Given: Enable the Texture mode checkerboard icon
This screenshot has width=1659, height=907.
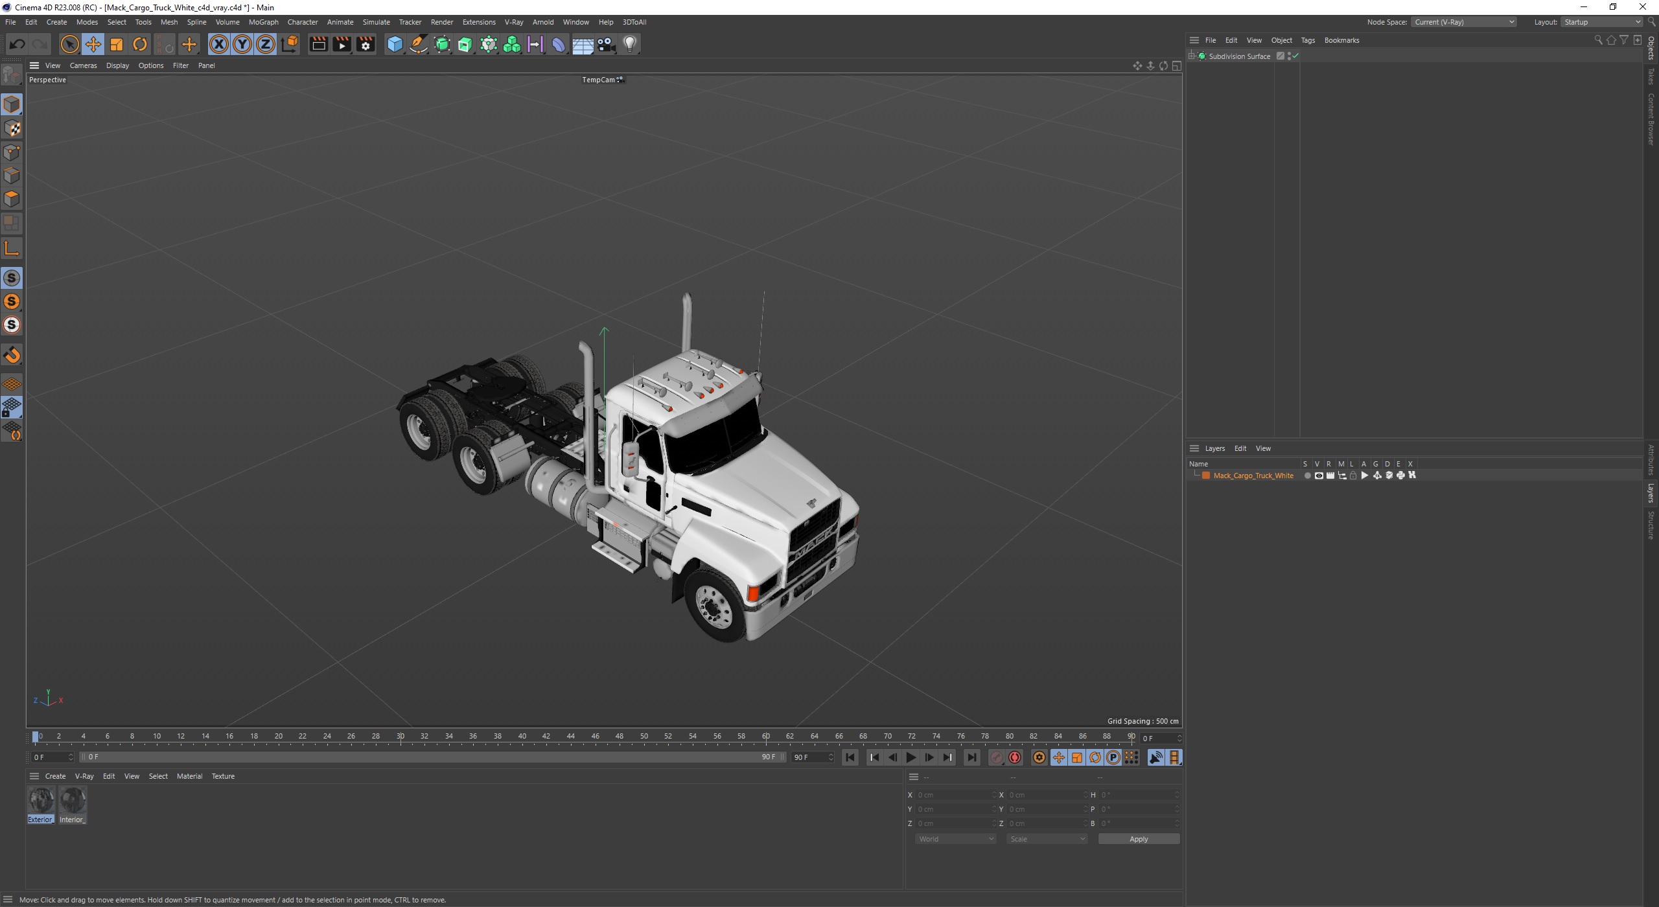Looking at the screenshot, I should point(12,128).
